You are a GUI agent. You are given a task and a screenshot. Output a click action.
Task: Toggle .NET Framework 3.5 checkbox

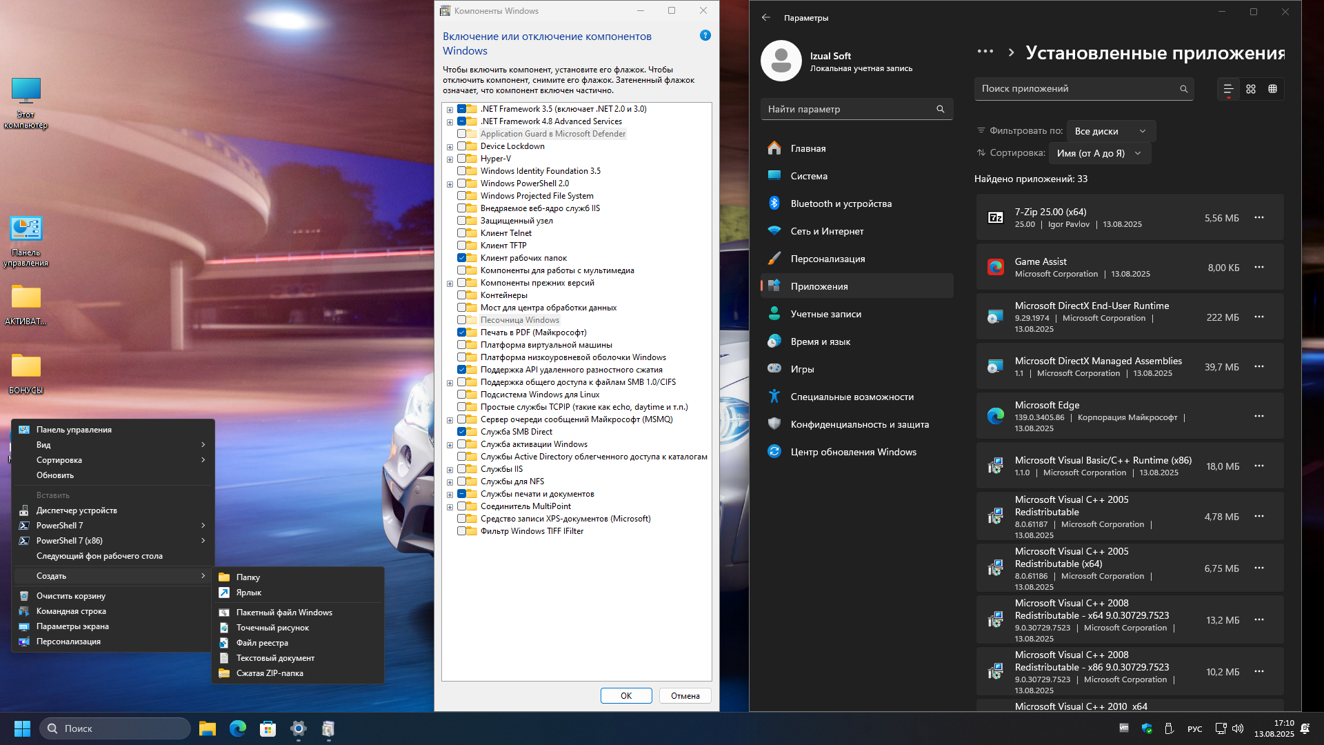click(461, 109)
